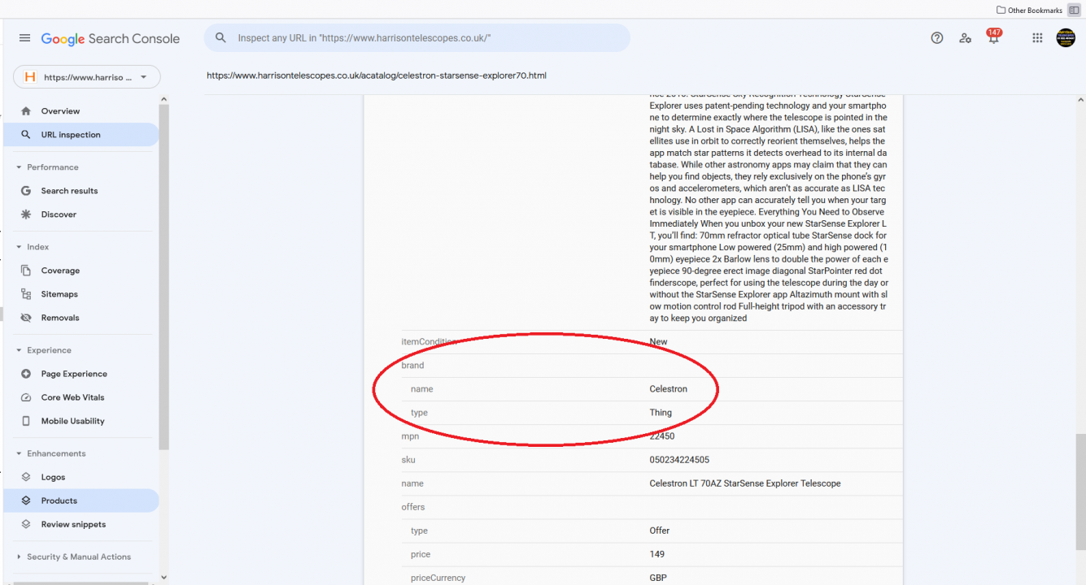The height and width of the screenshot is (585, 1086).
Task: Open the Core Web Vitals report
Action: (x=72, y=397)
